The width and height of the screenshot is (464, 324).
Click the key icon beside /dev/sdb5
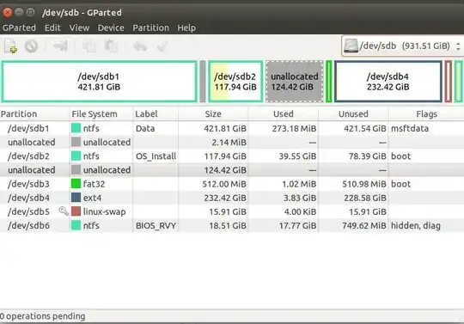(x=64, y=211)
